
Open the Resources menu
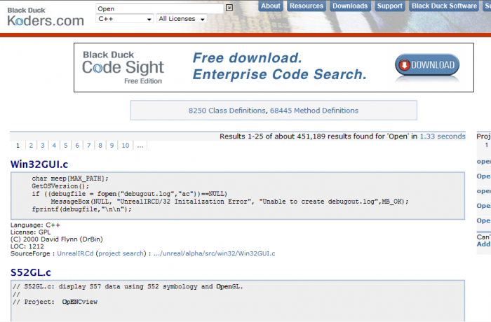click(x=307, y=6)
